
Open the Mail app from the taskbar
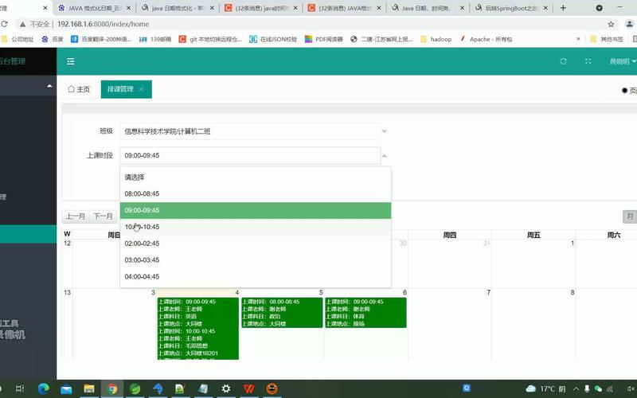(66, 388)
